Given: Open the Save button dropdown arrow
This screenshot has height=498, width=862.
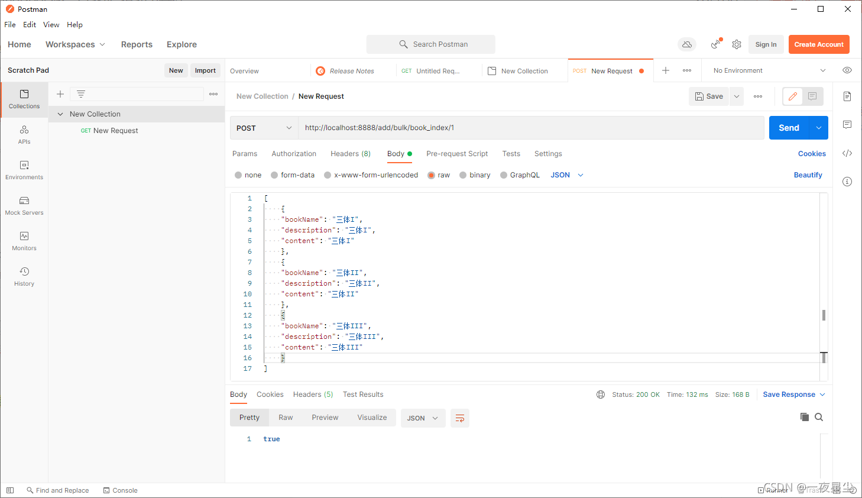Looking at the screenshot, I should pos(737,96).
